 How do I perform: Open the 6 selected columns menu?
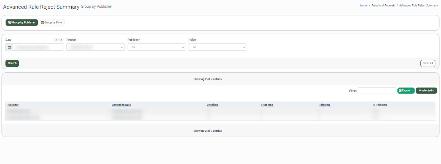click(426, 91)
